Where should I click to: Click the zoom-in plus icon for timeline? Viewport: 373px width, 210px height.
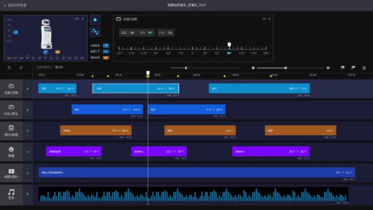[328, 68]
